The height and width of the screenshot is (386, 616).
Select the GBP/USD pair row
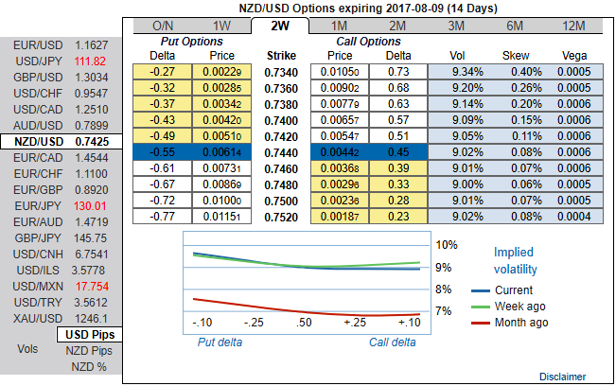click(60, 77)
